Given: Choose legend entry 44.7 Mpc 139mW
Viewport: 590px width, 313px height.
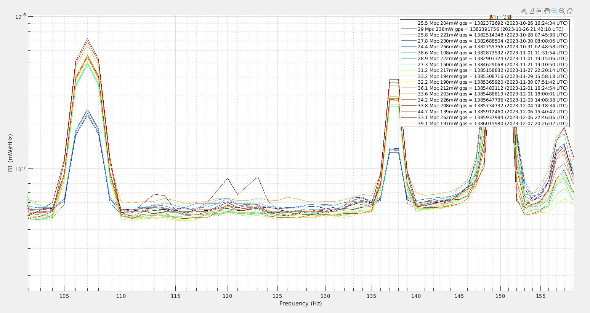Looking at the screenshot, I should pos(484,112).
